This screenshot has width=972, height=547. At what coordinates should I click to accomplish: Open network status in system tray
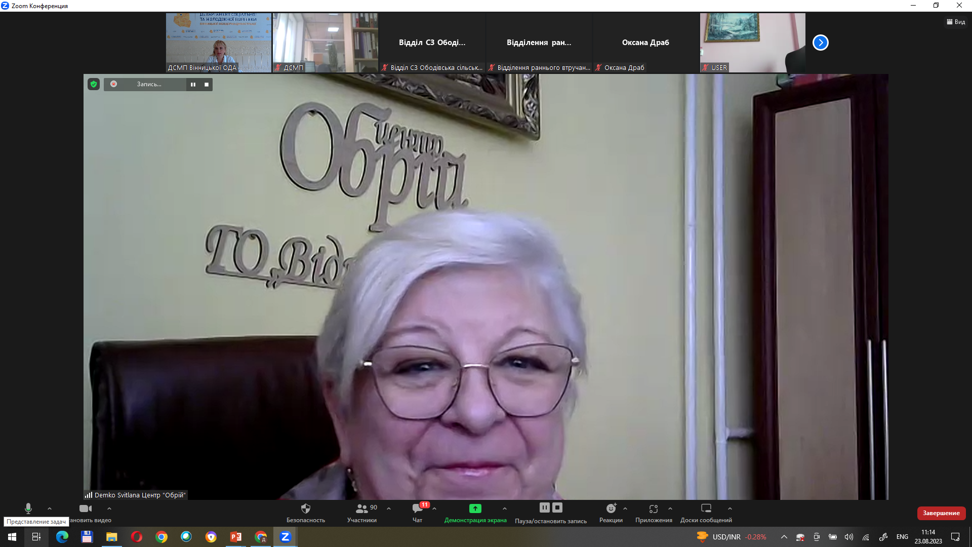[866, 537]
